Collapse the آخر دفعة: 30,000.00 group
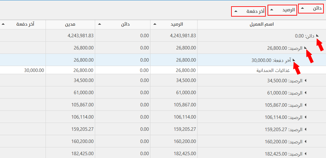Screen dimensions: 326x158 tap(293, 60)
